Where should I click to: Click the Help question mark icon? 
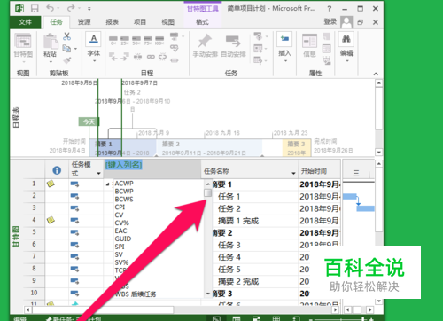tap(330, 9)
